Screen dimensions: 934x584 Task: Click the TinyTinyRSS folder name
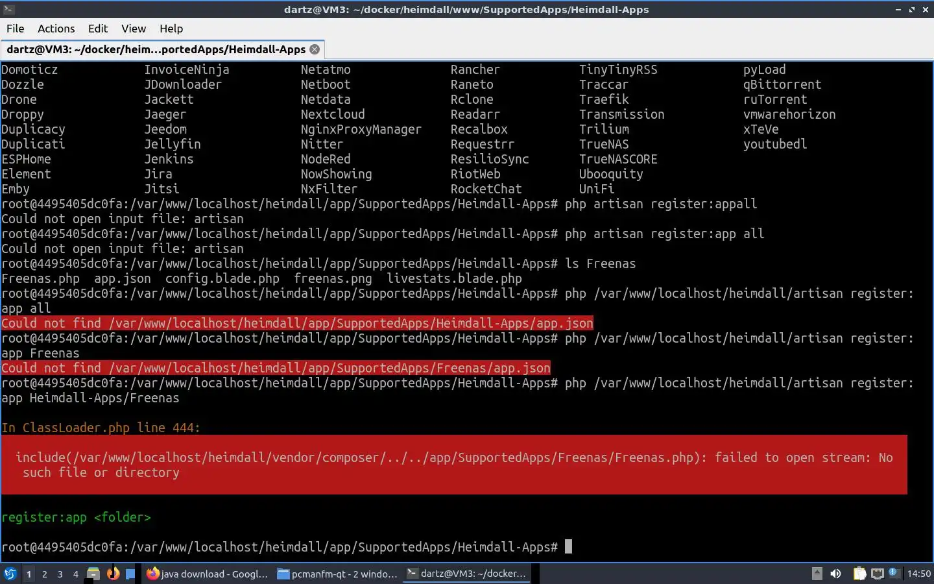[x=618, y=69]
